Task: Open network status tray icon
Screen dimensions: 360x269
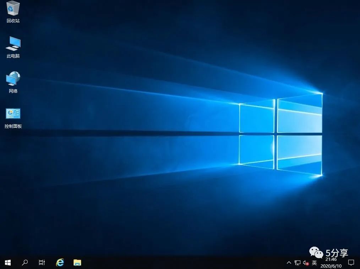Action: click(298, 263)
